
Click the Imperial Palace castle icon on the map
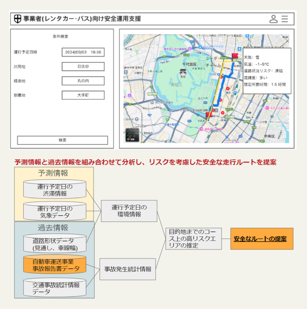pos(183,72)
